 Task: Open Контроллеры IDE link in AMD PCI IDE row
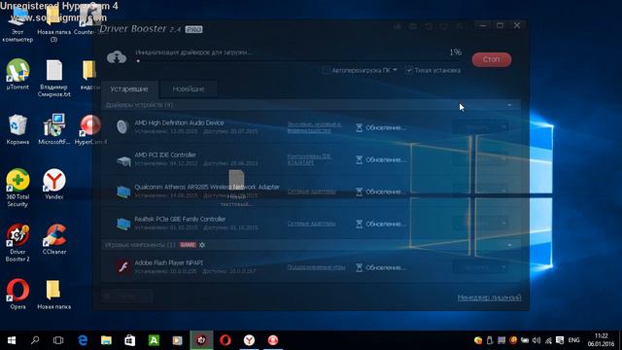coord(309,159)
